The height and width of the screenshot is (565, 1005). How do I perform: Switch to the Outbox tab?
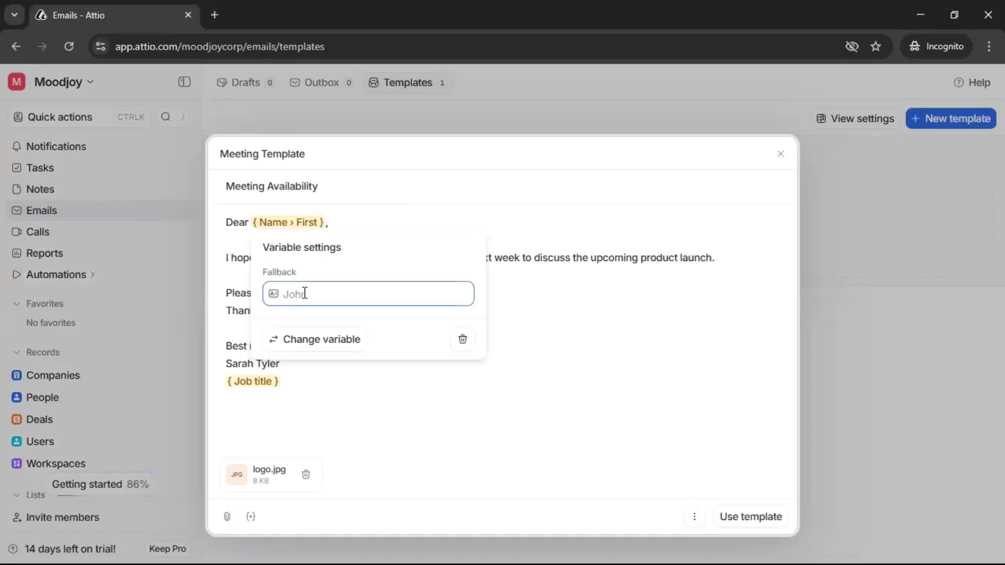(321, 82)
